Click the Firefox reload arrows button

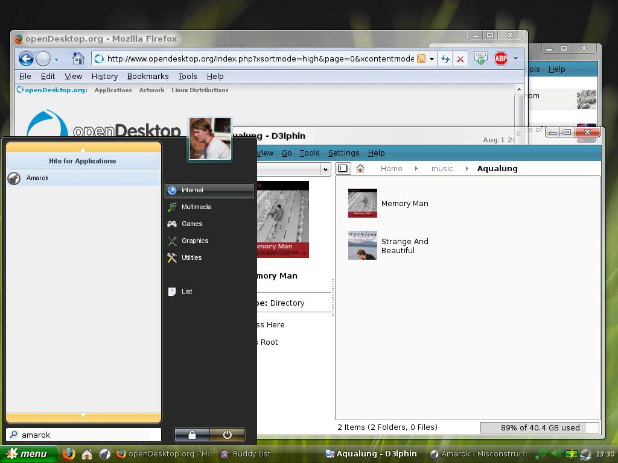click(445, 59)
